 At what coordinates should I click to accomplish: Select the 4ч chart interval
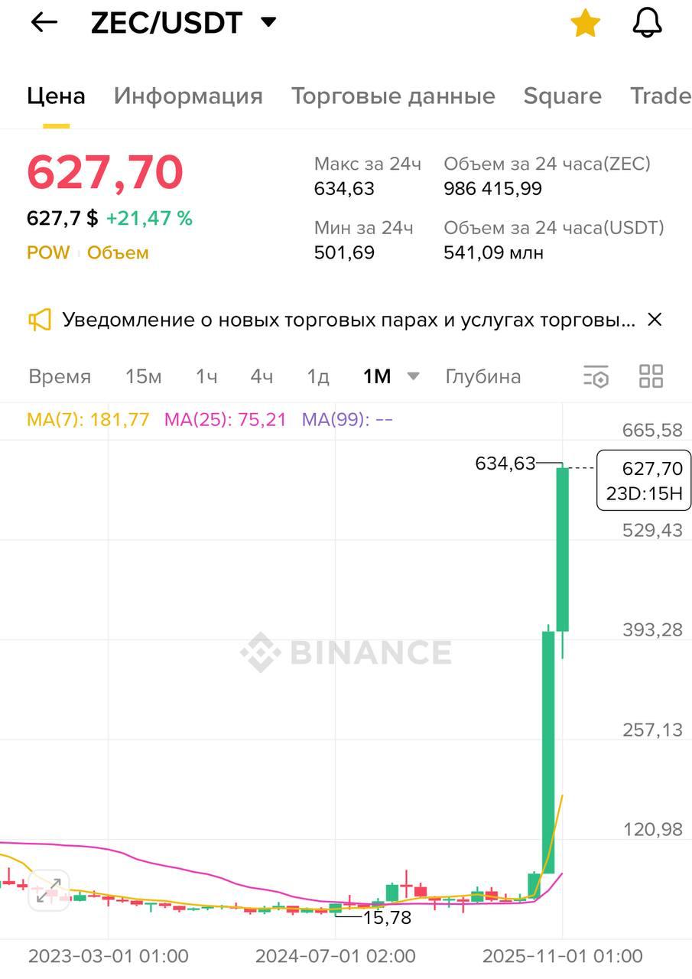[262, 377]
